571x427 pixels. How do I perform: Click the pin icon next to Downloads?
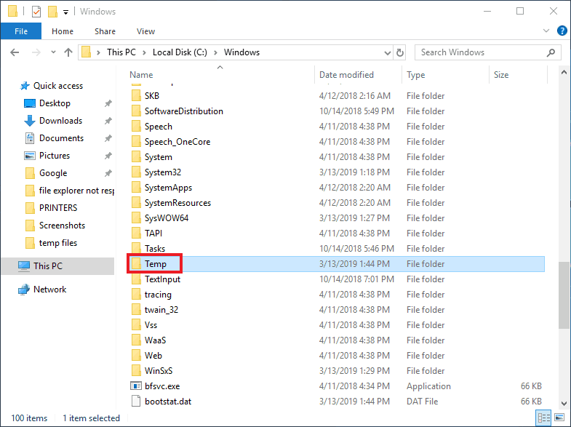(x=108, y=121)
